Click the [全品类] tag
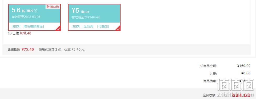256x99 pixels. tap(88, 26)
